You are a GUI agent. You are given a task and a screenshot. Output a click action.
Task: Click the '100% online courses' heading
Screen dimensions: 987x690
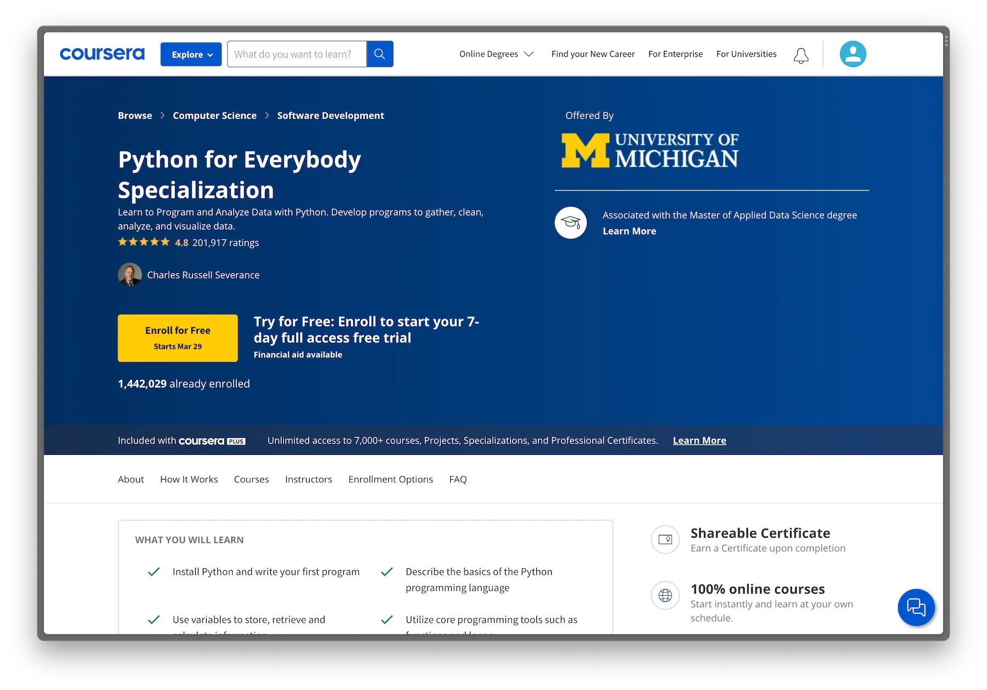pyautogui.click(x=757, y=589)
